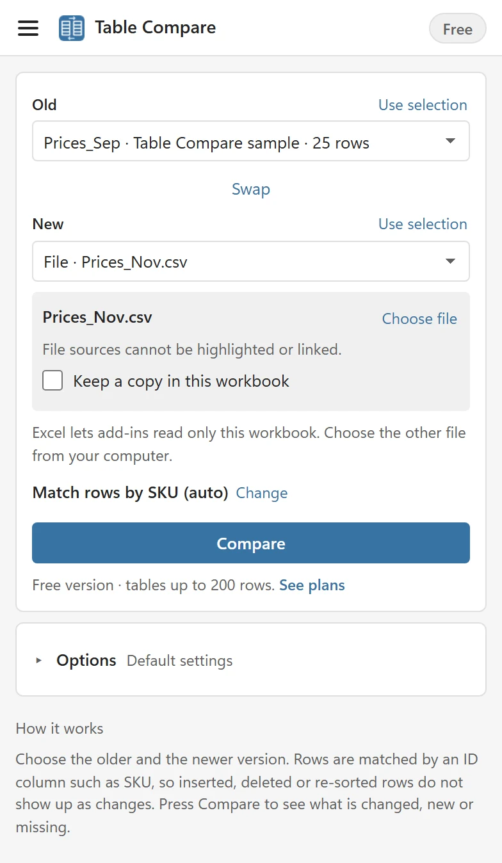The width and height of the screenshot is (502, 863).
Task: Enable Keep a copy in this workbook
Action: (x=53, y=380)
